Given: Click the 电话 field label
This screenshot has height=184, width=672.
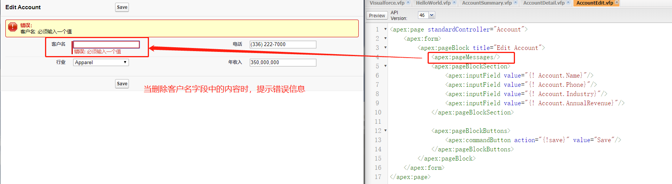Looking at the screenshot, I should pyautogui.click(x=237, y=44).
